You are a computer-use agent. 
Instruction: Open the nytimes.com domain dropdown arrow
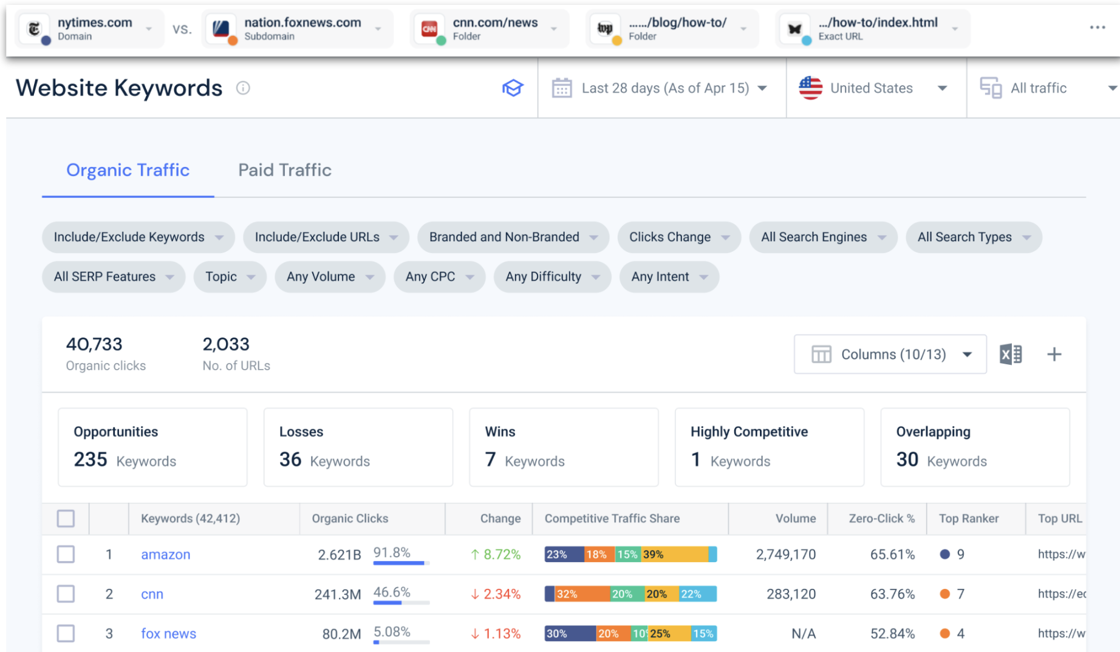click(x=149, y=29)
